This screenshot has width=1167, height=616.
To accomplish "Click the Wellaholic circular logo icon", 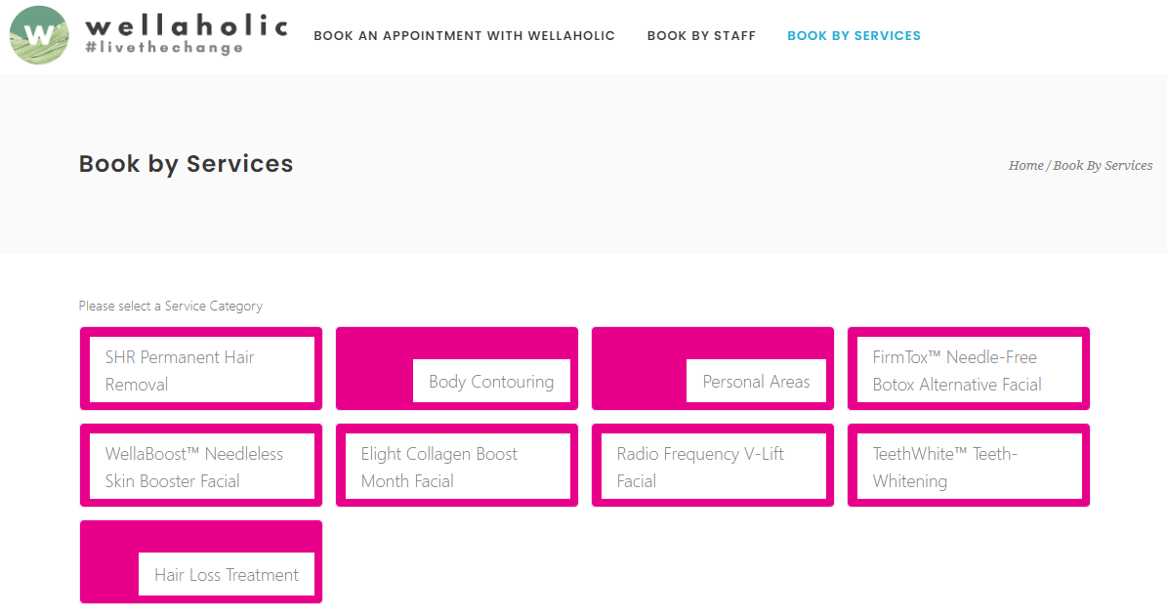I will pos(39,35).
